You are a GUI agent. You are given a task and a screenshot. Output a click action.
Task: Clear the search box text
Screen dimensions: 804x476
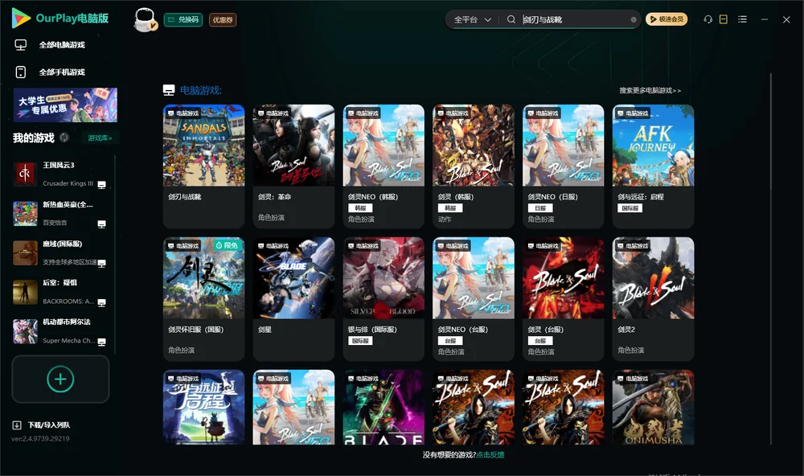click(x=634, y=19)
